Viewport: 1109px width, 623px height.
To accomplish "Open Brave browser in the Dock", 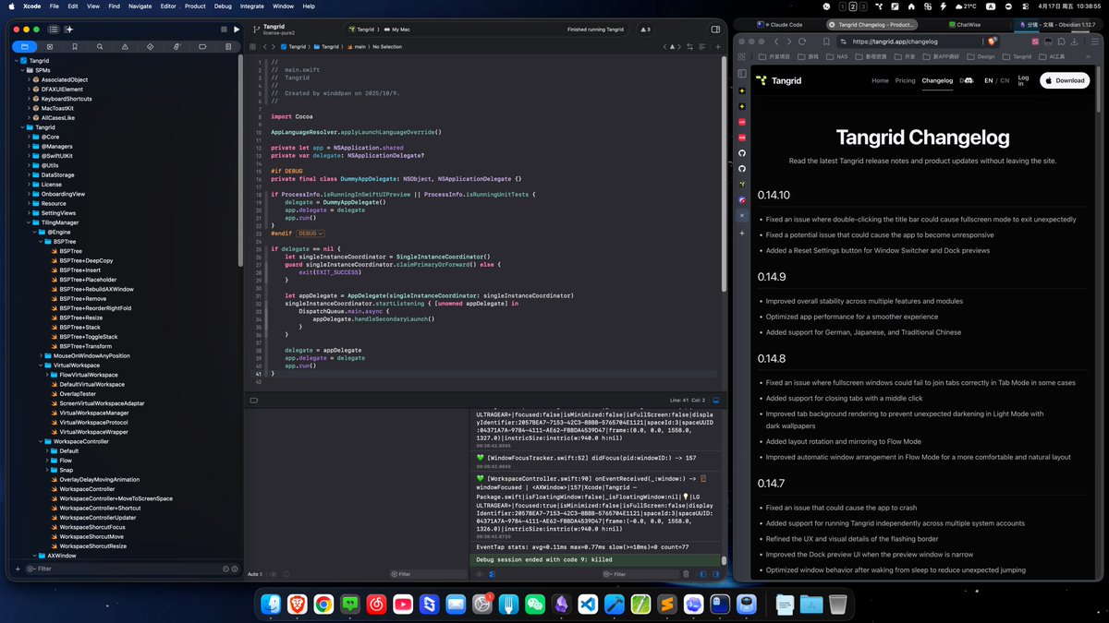I will (298, 604).
